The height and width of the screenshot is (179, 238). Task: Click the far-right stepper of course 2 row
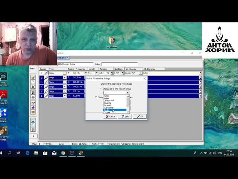(x=200, y=78)
